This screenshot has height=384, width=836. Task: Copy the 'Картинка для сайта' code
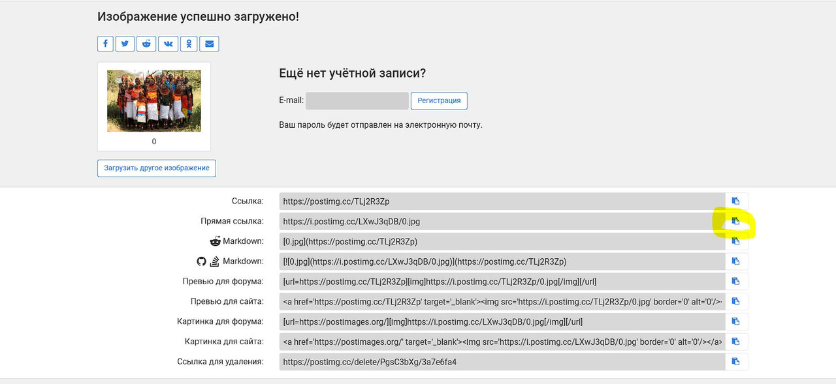tap(735, 342)
